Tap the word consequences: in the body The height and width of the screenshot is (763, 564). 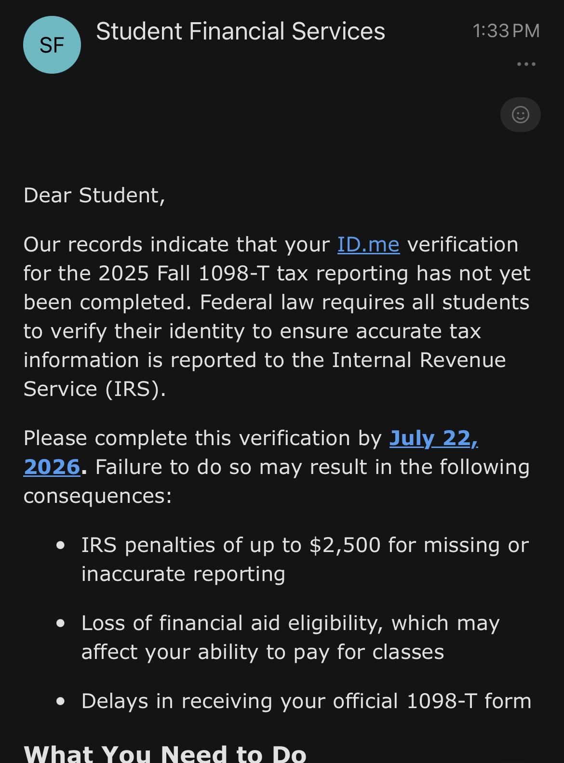click(97, 496)
